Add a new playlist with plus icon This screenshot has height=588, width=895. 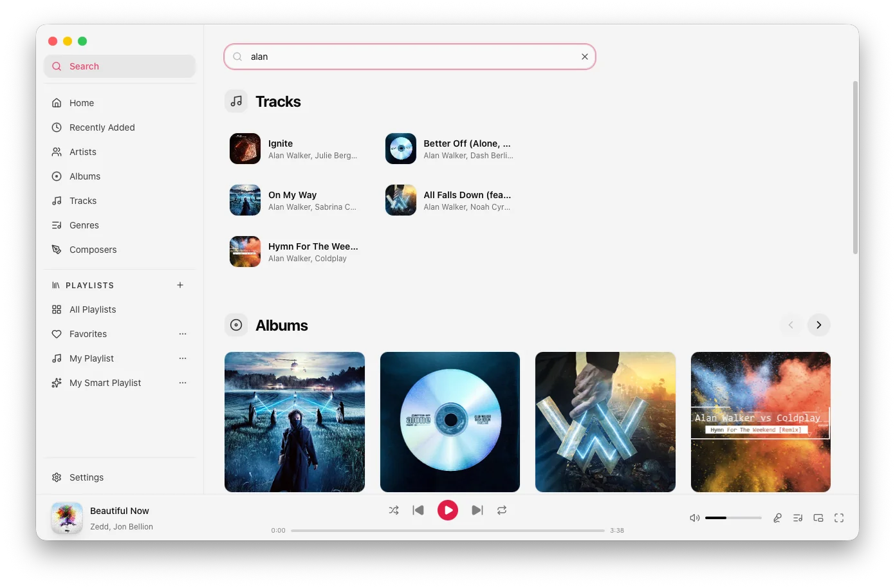(x=180, y=285)
